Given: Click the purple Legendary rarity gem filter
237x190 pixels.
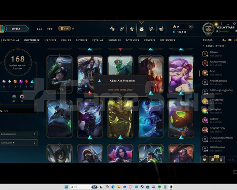Looking at the screenshot, I should point(21,82).
